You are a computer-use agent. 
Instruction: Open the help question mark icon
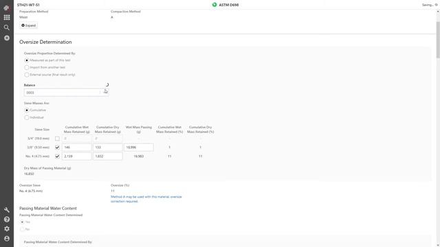click(x=6, y=220)
